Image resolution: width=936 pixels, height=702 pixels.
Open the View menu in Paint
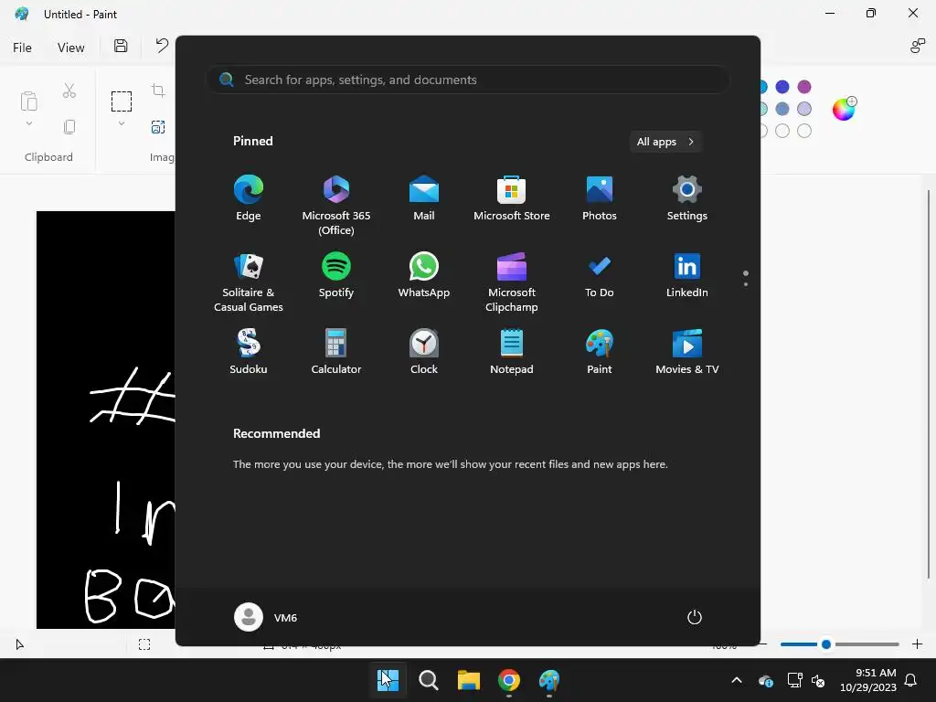(70, 48)
